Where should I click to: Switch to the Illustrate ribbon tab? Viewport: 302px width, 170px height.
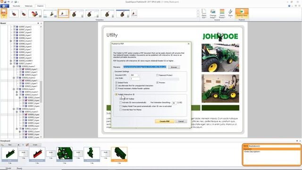click(x=16, y=6)
